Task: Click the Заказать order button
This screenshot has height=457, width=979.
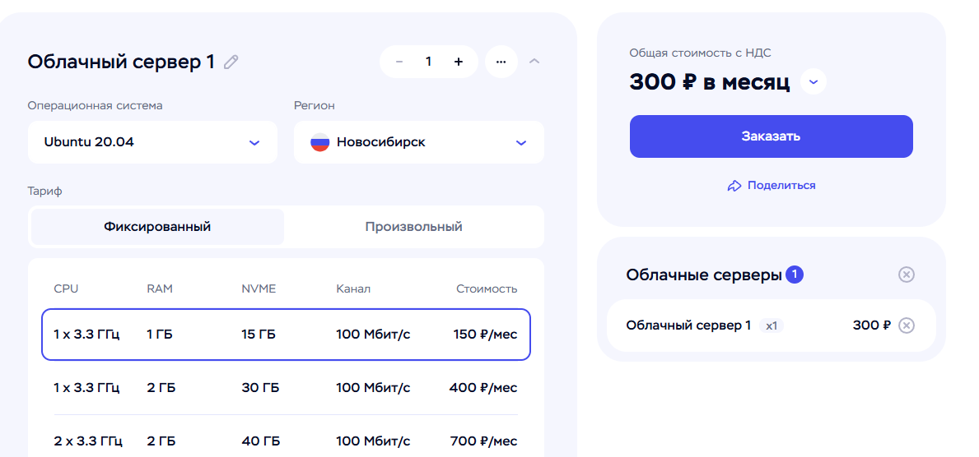Action: (x=771, y=136)
